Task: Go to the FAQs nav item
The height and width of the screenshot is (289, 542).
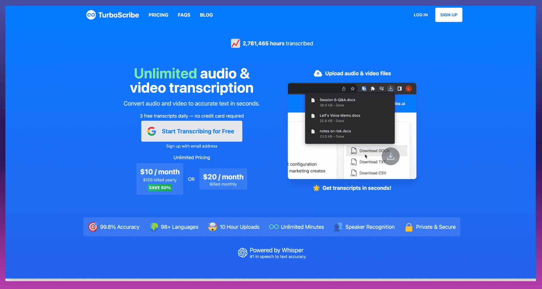Action: pos(184,15)
